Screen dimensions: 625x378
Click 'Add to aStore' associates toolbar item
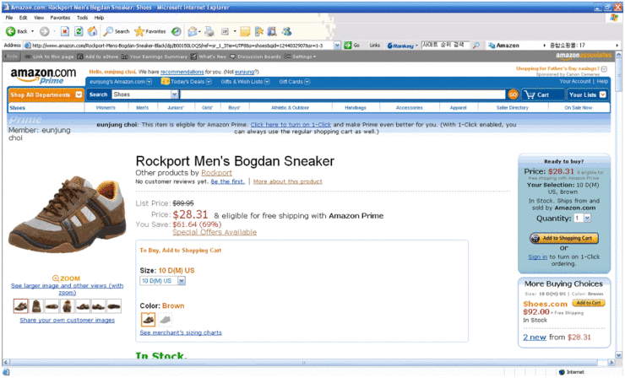click(x=98, y=57)
